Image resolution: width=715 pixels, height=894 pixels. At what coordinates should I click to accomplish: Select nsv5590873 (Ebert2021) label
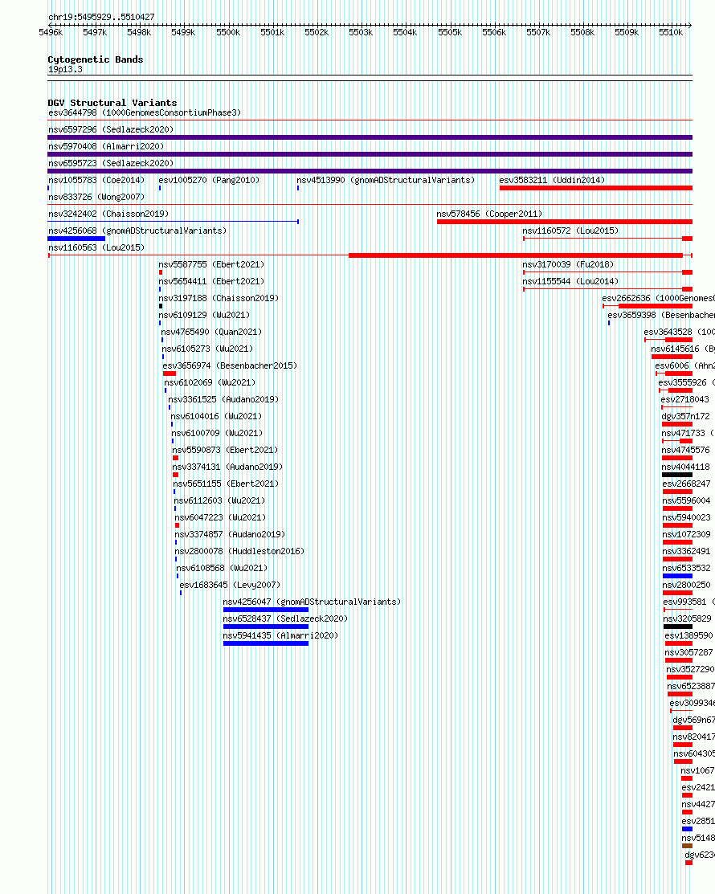point(225,450)
